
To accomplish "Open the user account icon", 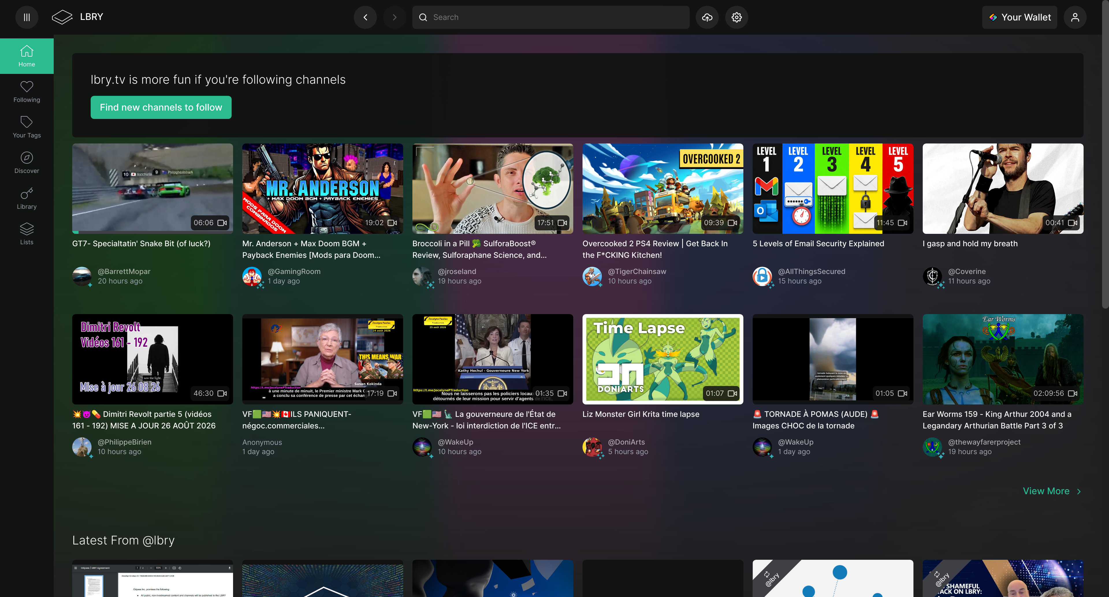I will coord(1075,17).
